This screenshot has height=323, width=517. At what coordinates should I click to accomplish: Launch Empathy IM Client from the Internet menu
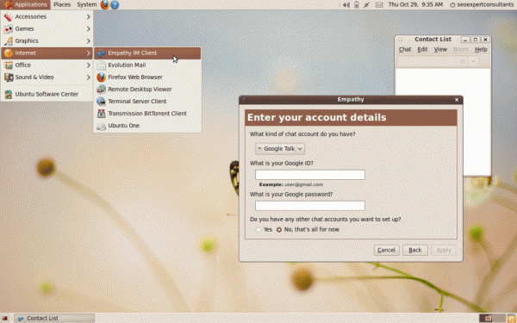coord(147,53)
